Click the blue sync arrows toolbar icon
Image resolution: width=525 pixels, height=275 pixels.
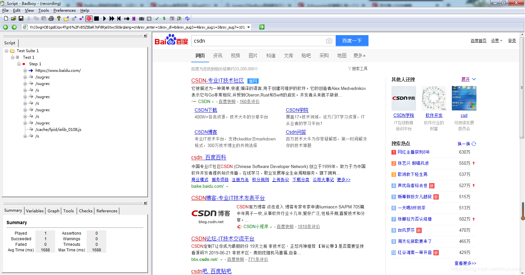point(187,19)
